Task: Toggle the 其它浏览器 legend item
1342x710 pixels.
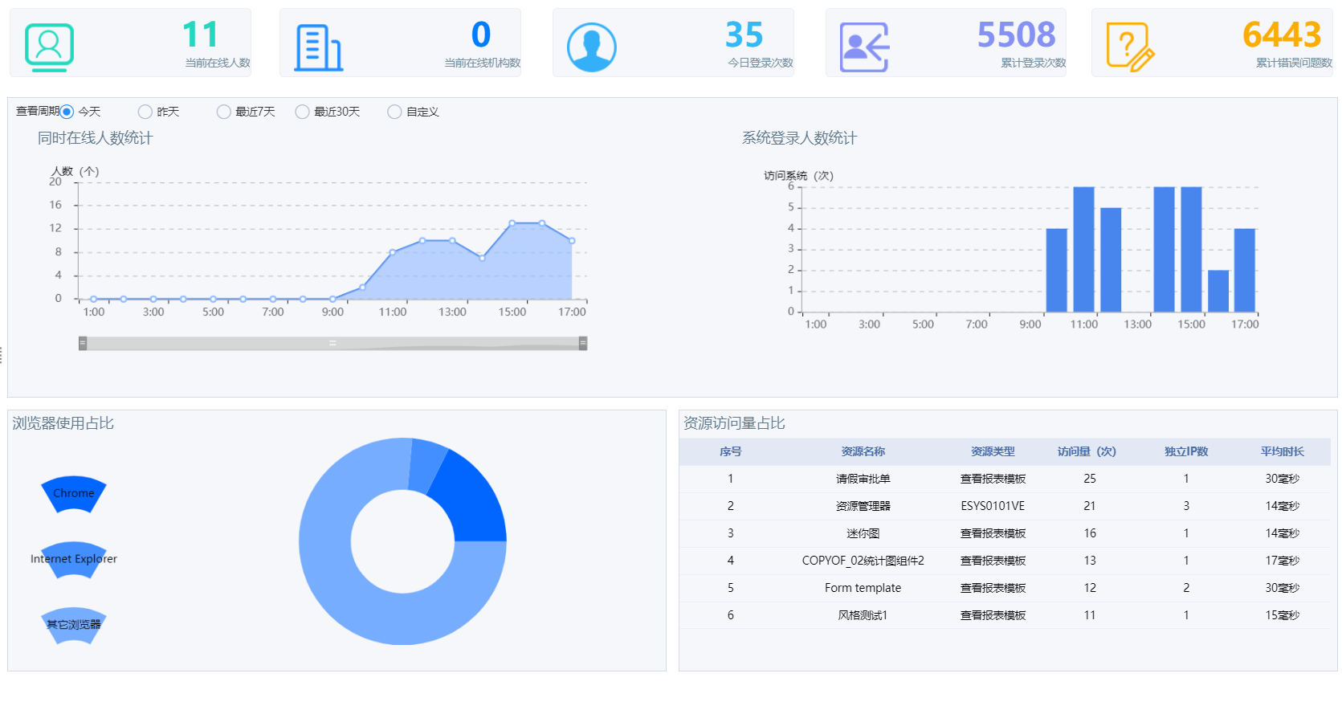Action: [73, 625]
